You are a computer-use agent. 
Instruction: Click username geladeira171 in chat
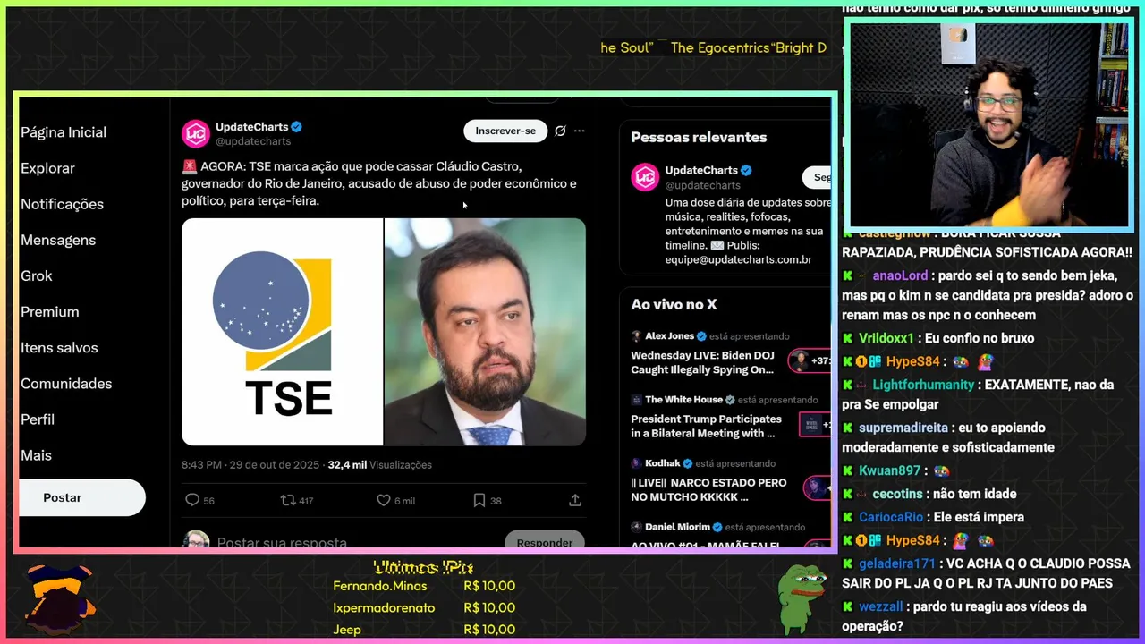[x=896, y=563]
